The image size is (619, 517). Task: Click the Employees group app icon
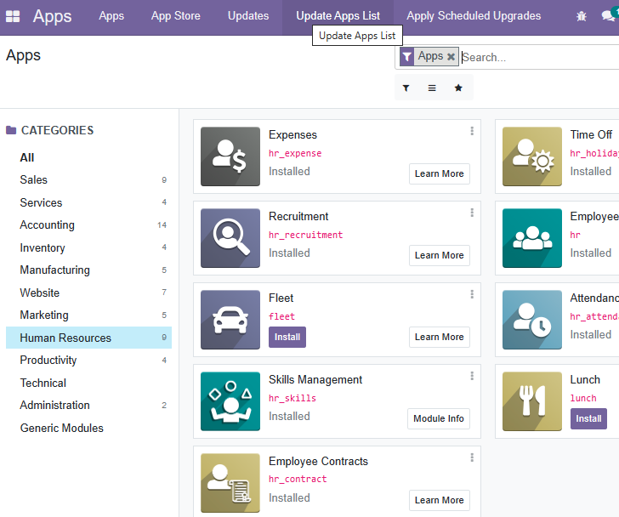tap(531, 238)
